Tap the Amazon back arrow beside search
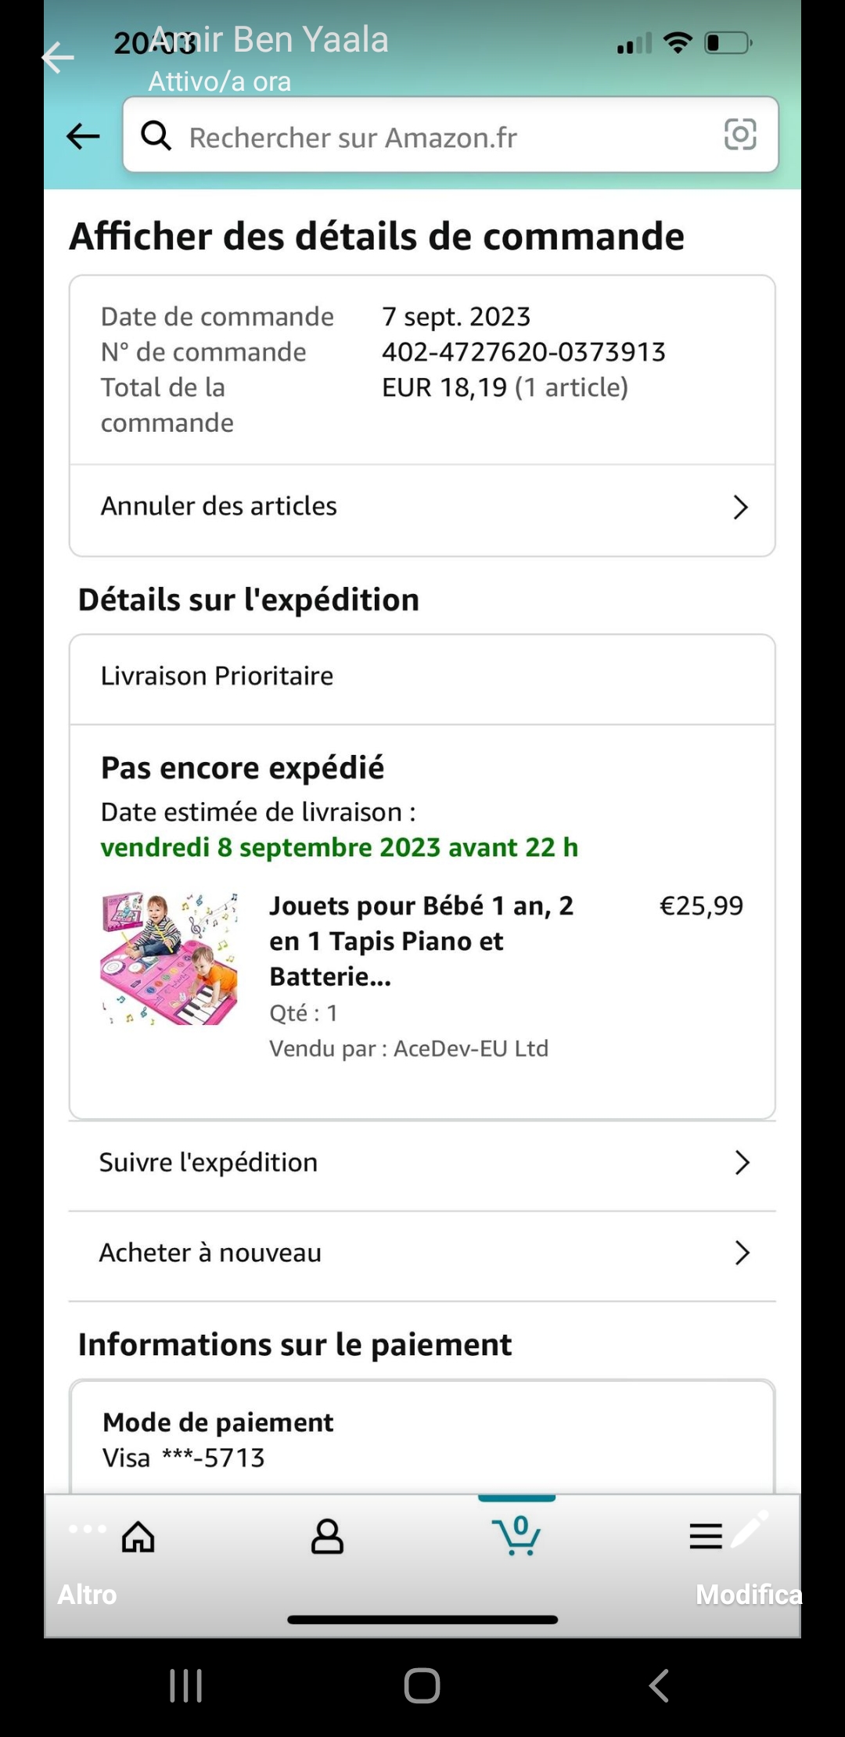The height and width of the screenshot is (1737, 845). point(83,136)
